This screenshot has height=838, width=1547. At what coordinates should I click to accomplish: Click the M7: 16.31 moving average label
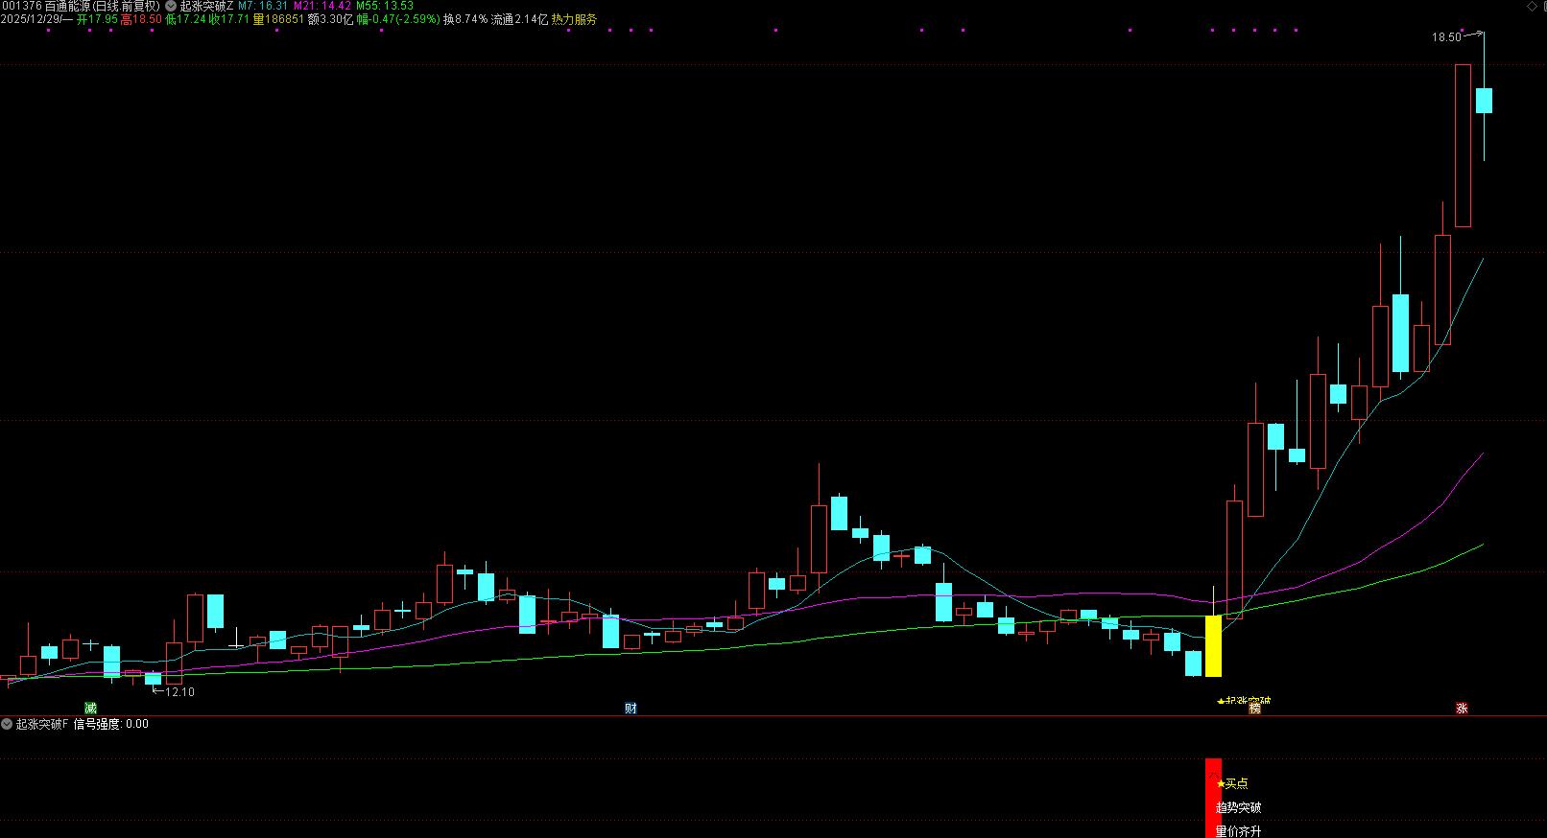(x=263, y=6)
